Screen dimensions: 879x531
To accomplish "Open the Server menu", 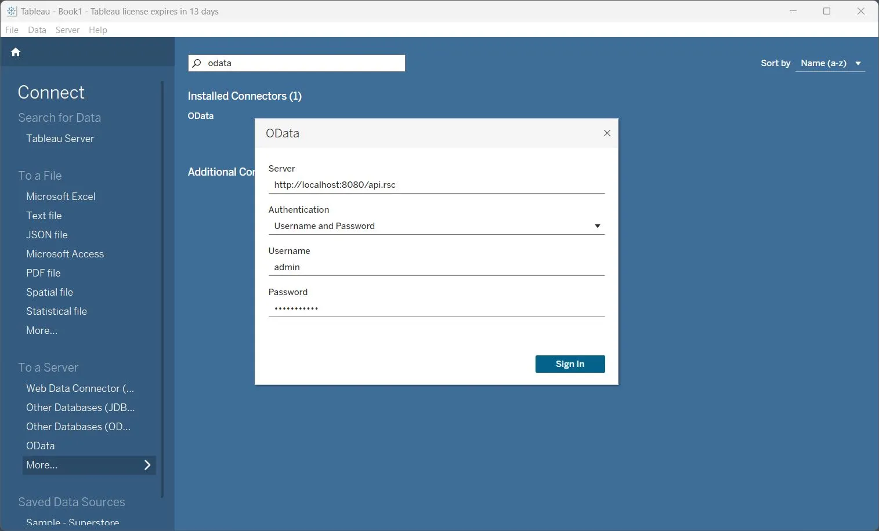I will click(67, 30).
